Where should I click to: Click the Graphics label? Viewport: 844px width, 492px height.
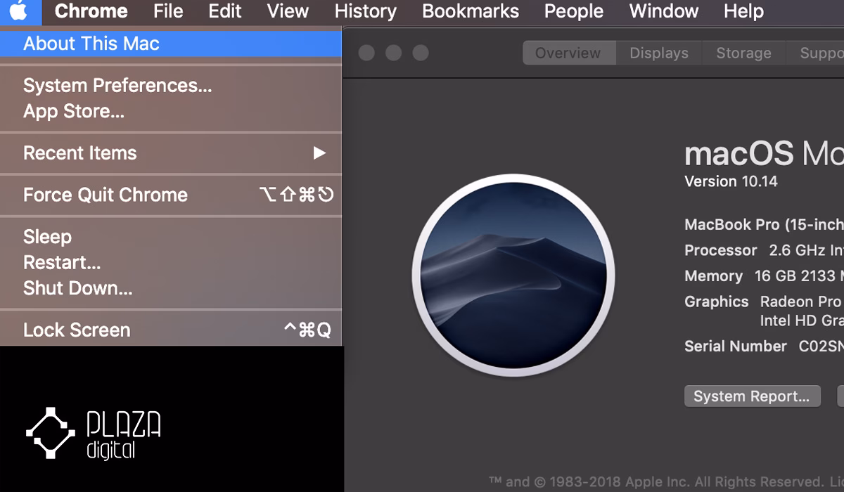[716, 302]
